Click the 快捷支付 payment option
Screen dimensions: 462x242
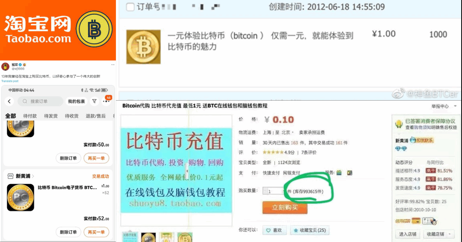click(x=271, y=173)
